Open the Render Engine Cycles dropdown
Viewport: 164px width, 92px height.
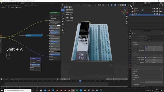click(x=154, y=36)
